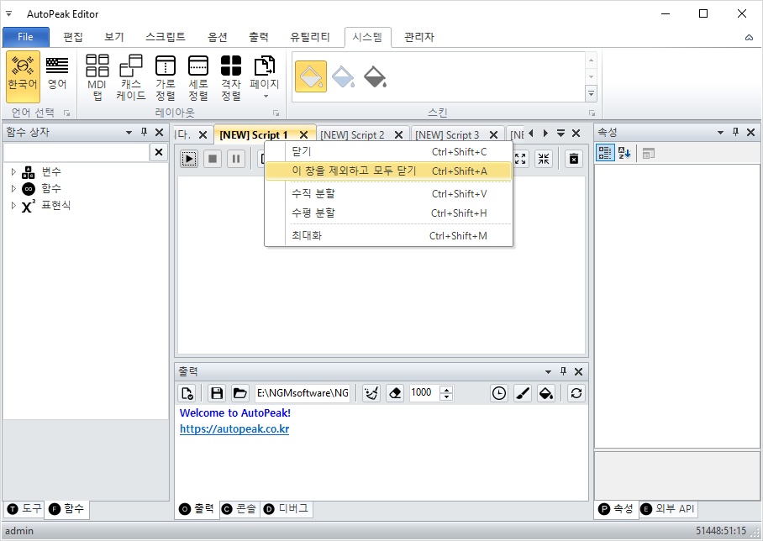Save the output log
Screen dimensions: 763x541
click(217, 393)
